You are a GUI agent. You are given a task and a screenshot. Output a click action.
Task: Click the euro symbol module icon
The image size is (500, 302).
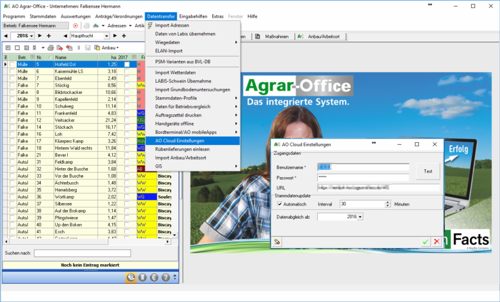[x=154, y=278]
